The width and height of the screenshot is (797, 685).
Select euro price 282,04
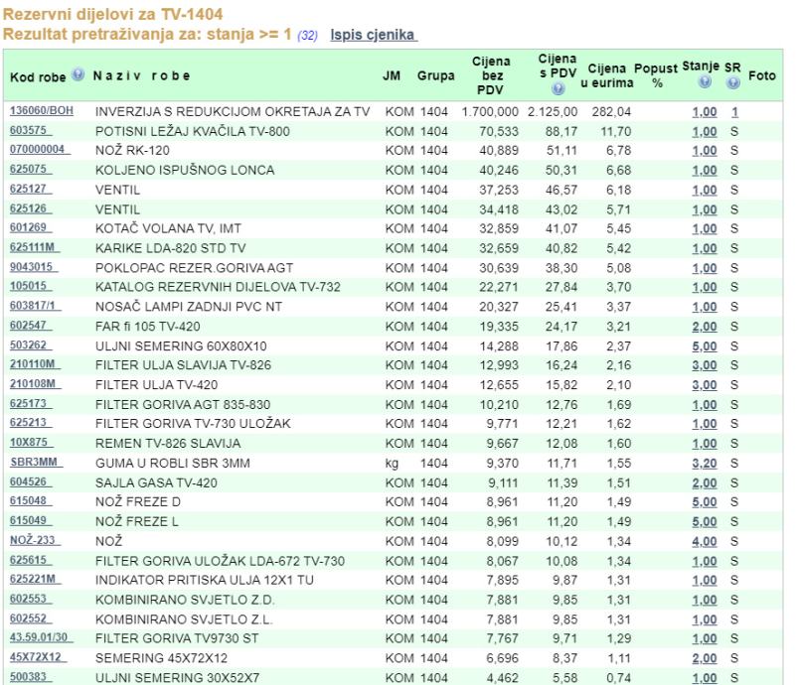611,112
